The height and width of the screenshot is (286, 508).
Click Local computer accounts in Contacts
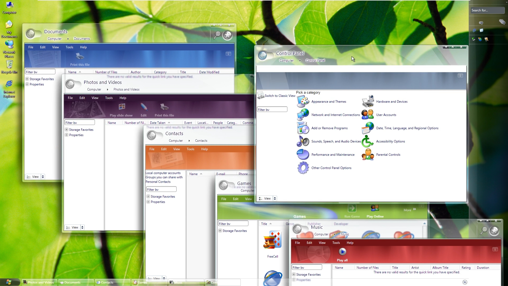point(163,173)
